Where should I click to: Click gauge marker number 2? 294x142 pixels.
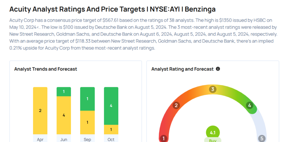tap(176, 105)
